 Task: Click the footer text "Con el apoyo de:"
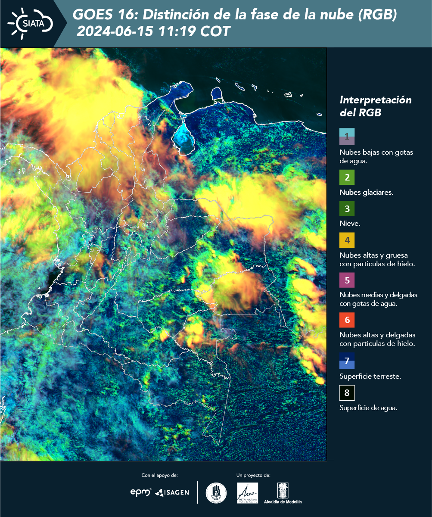(159, 475)
